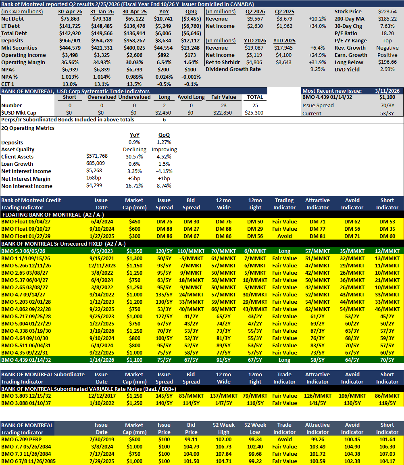This screenshot has width=404, height=465.
Task: Click the Stock Price value $223.64
Action: pyautogui.click(x=387, y=12)
